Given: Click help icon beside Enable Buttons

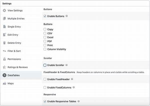Looking at the screenshot, I should [x=67, y=16].
